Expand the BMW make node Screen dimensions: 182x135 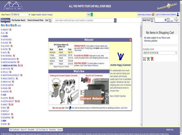[x=2, y=121]
